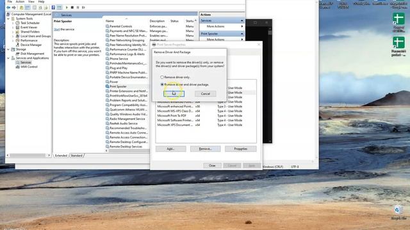Click Cancel in Remove Driver And Package dialog
The width and height of the screenshot is (410, 230).
coord(205,94)
